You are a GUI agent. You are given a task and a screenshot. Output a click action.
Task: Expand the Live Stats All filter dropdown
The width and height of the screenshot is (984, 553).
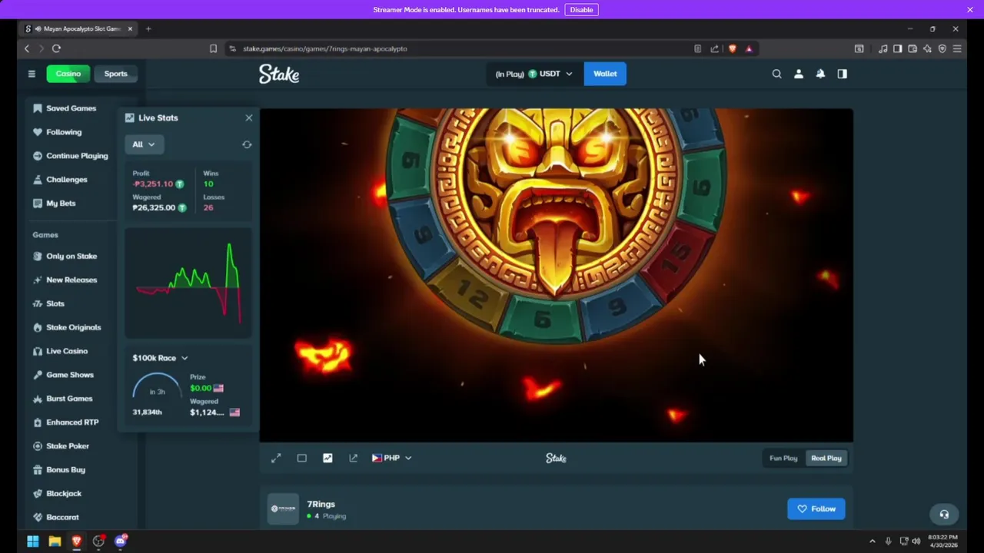[x=143, y=144]
